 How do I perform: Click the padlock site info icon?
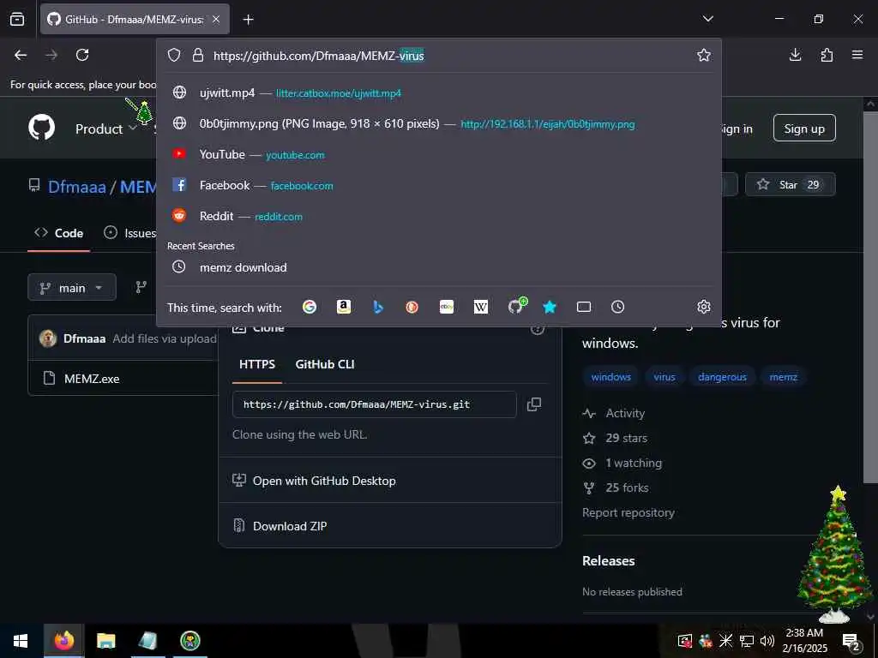pos(198,55)
